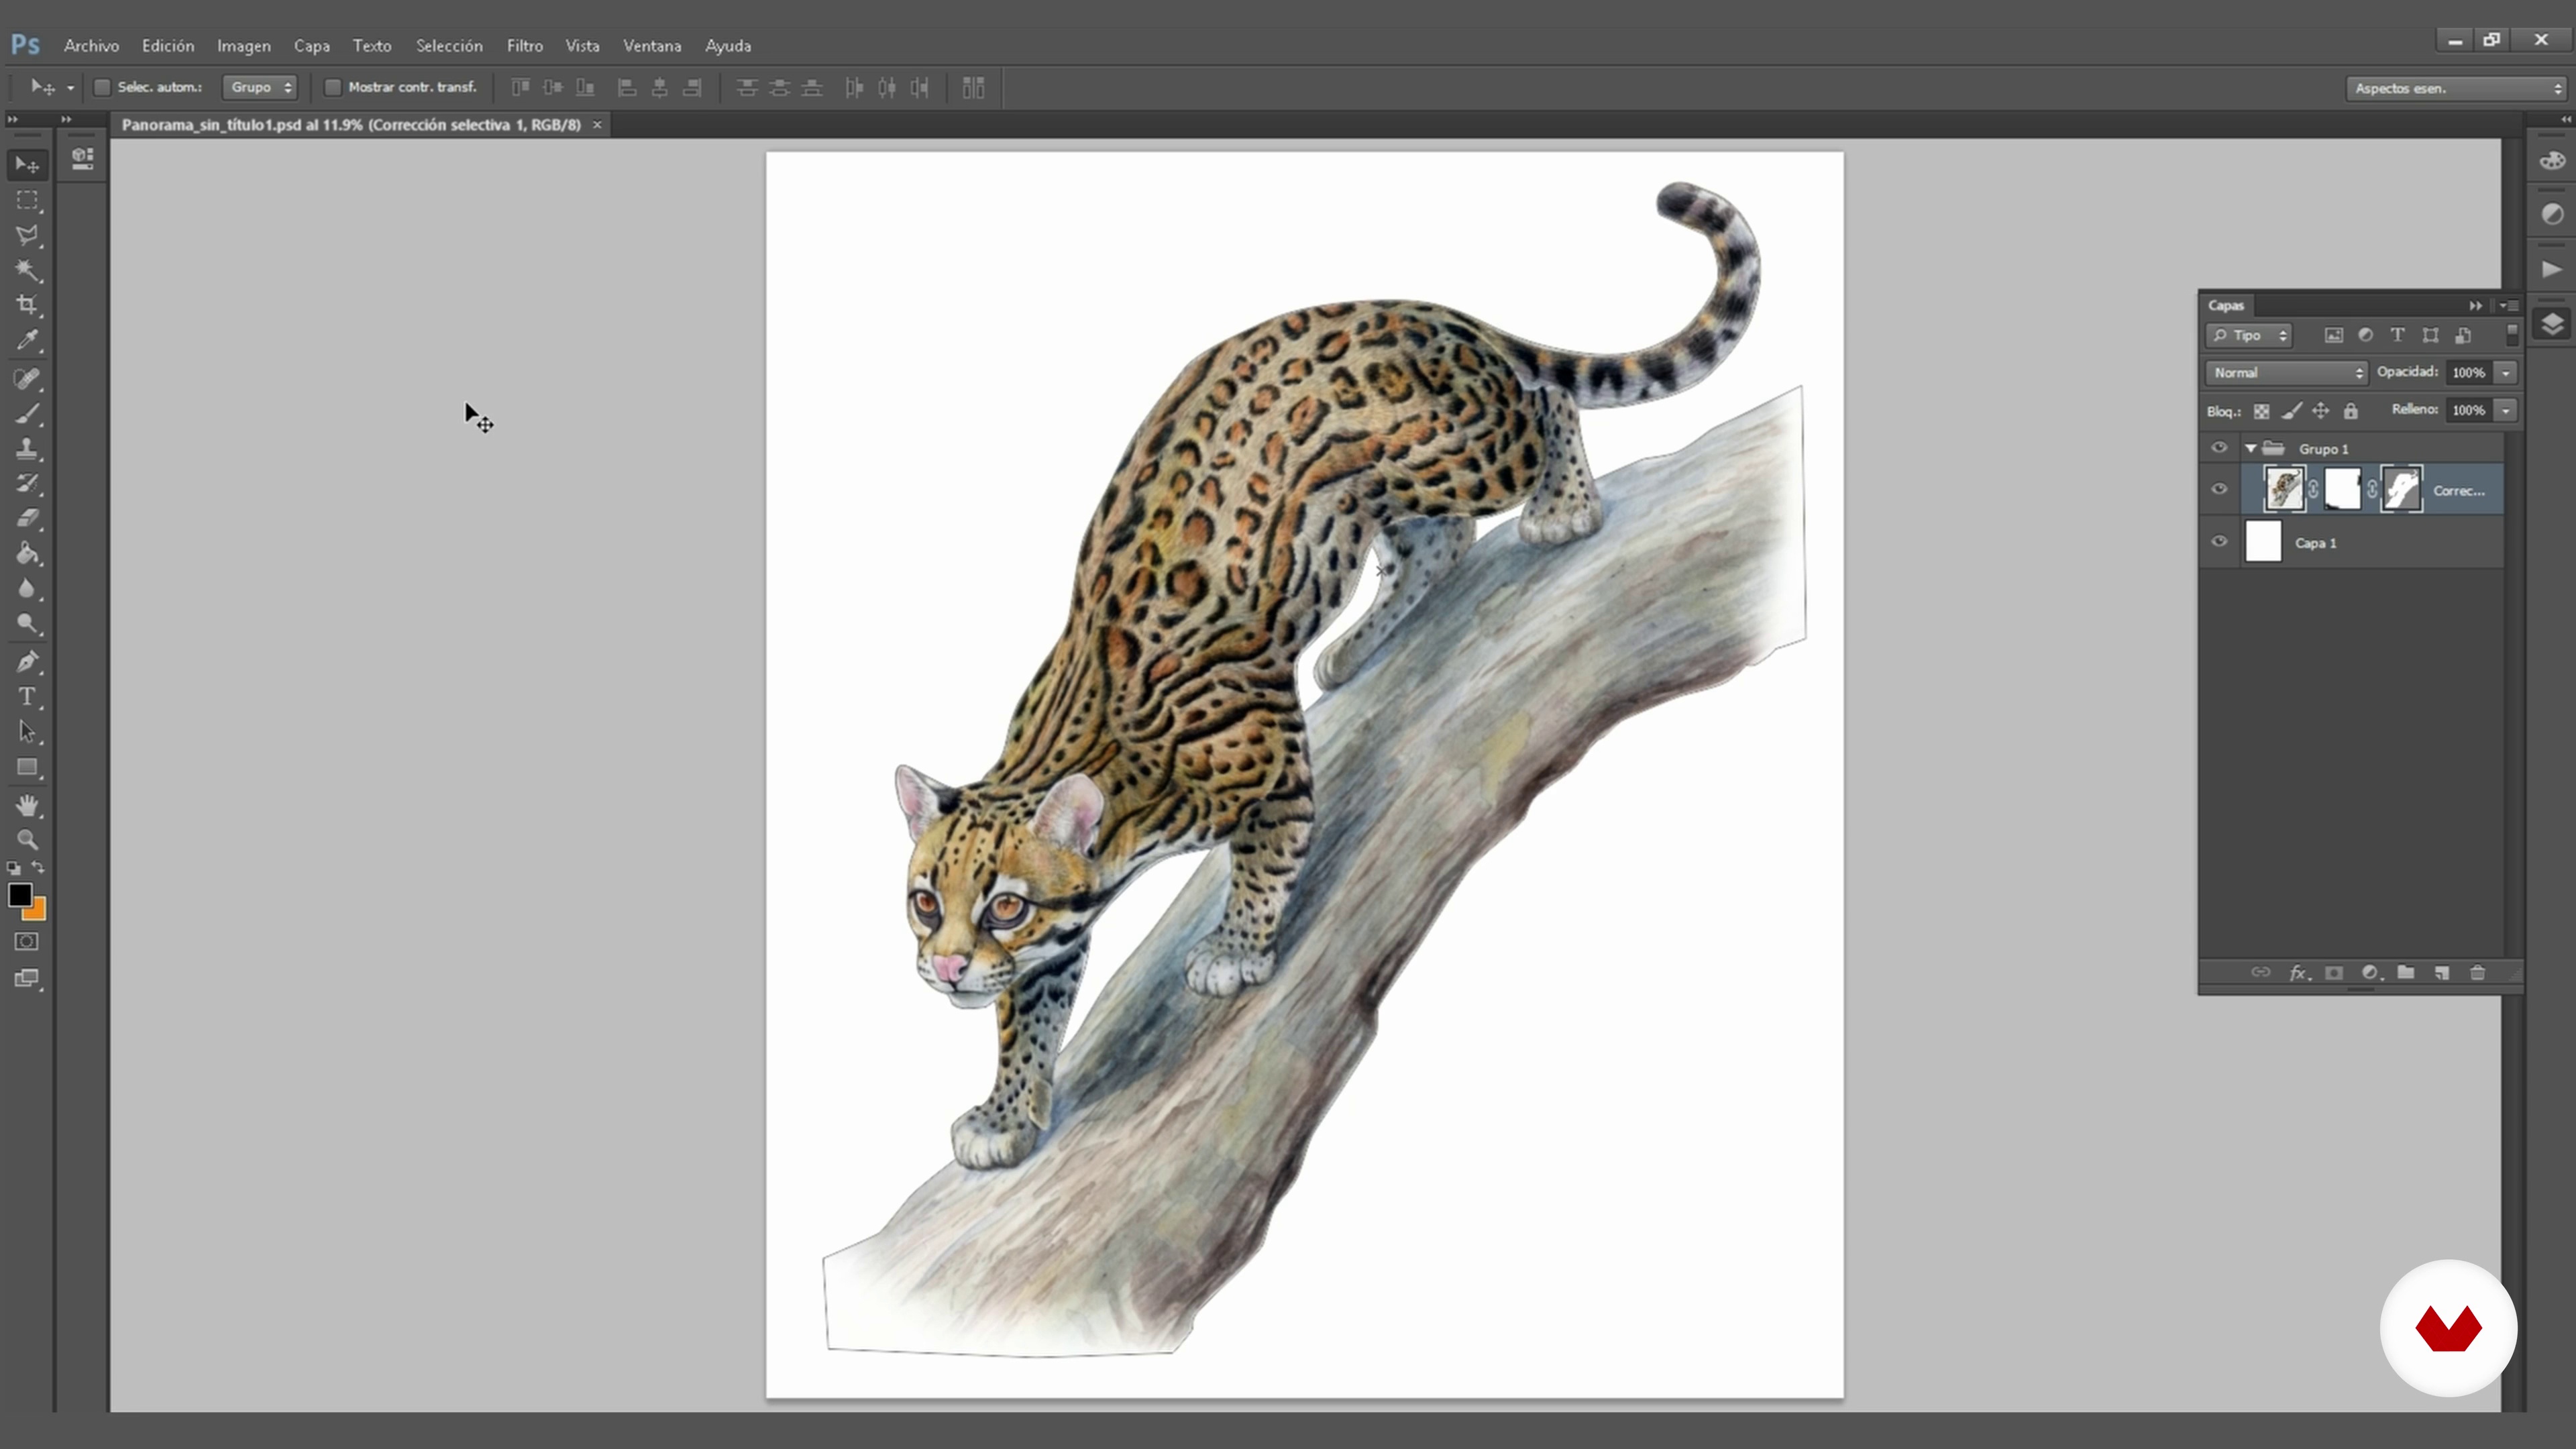Open the Opacidad slider dropdown arrow
This screenshot has width=2576, height=1449.
[2506, 373]
